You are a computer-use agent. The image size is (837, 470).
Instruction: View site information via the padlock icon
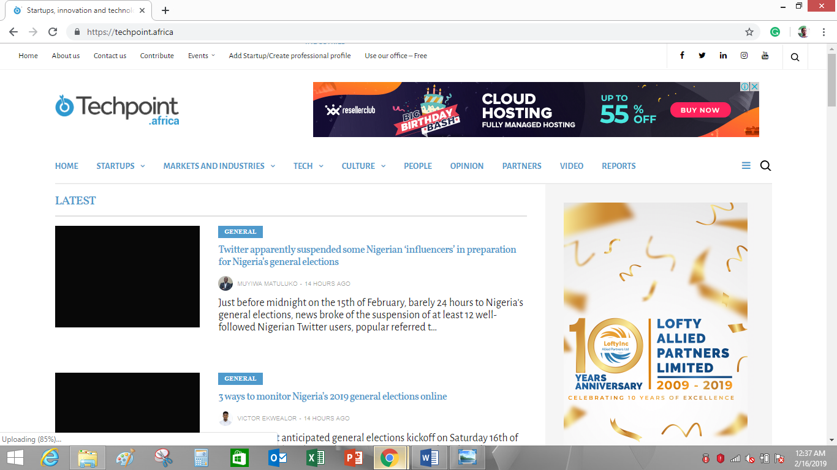[77, 32]
